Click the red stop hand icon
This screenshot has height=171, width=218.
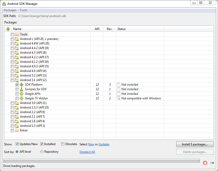(x=205, y=163)
